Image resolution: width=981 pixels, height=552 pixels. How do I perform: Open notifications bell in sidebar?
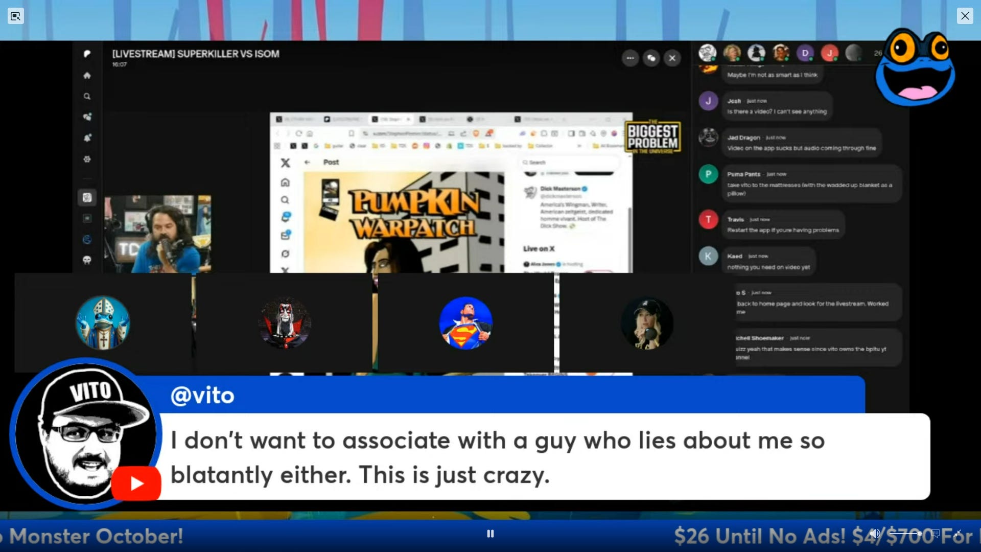click(x=87, y=138)
